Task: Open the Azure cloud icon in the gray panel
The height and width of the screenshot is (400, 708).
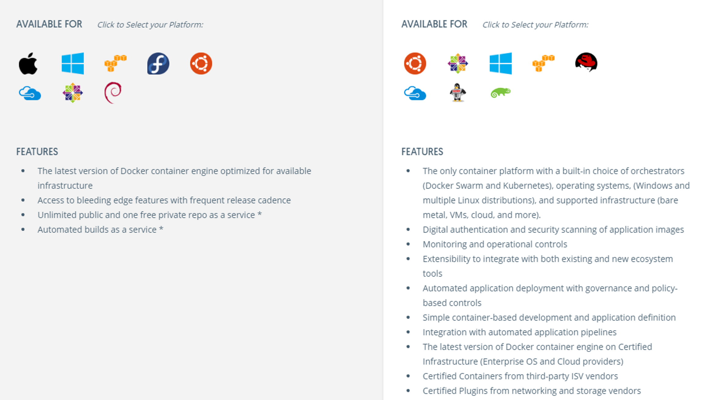Action: click(x=30, y=93)
